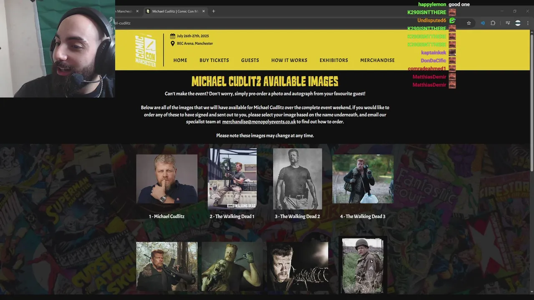This screenshot has height=300, width=534.
Task: Open the black-and-white barbed-wire bat image
Action: pos(297,266)
